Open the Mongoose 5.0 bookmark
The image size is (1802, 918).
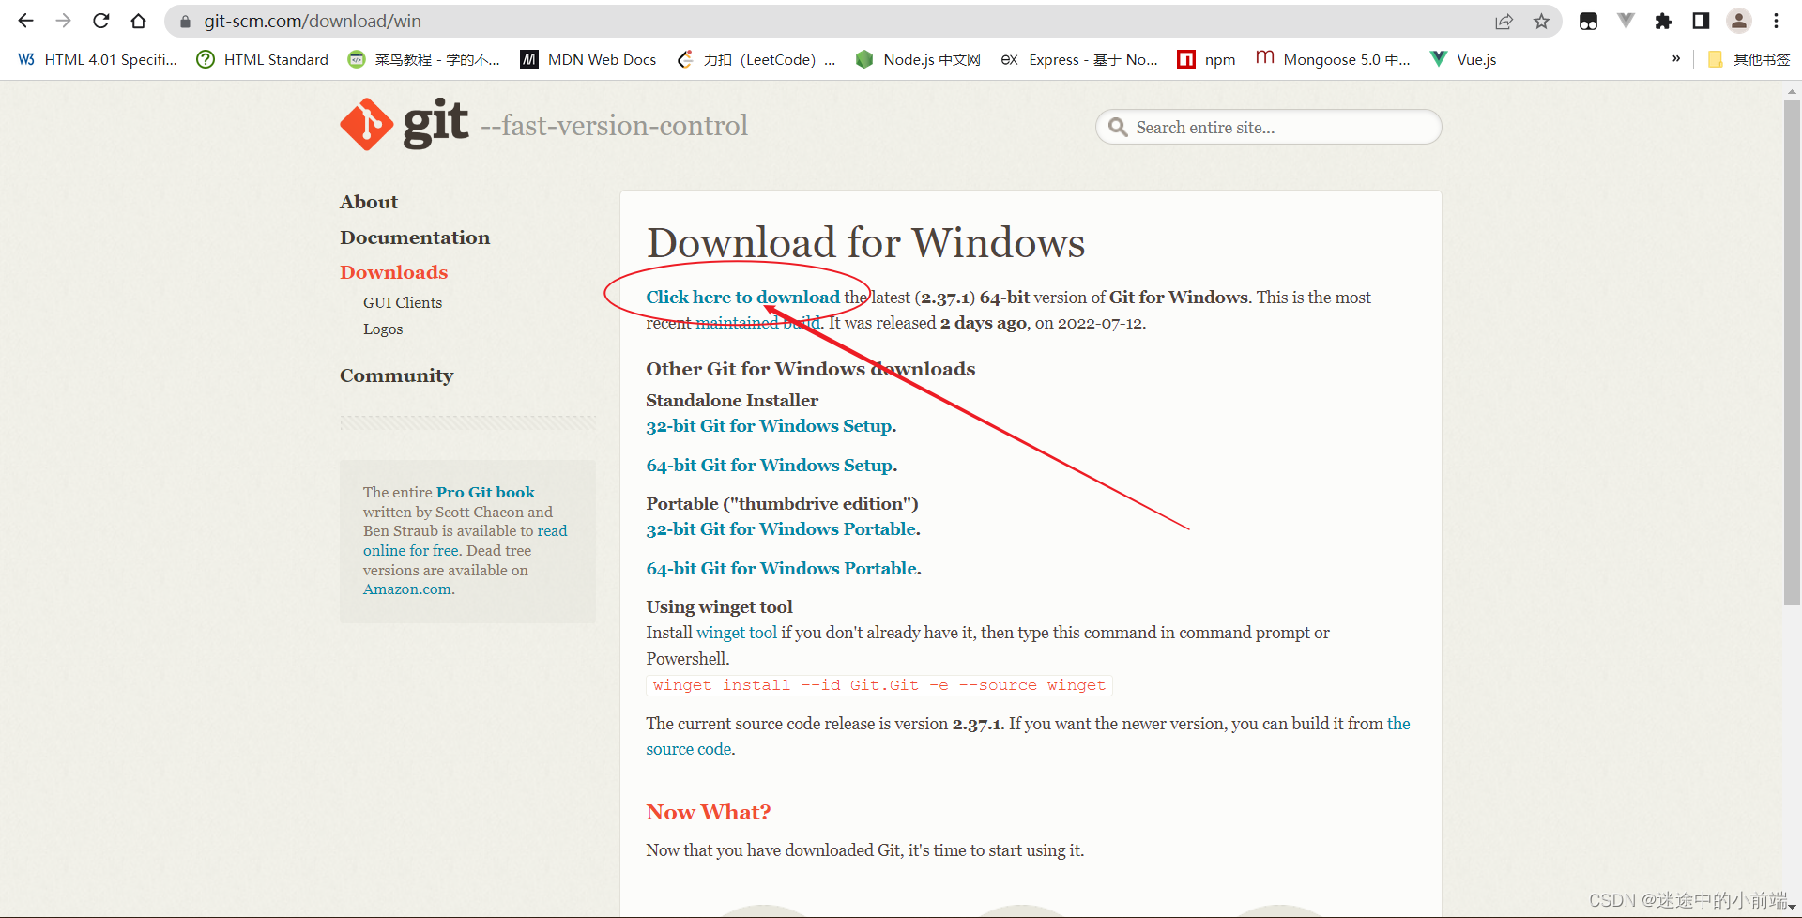(x=1333, y=59)
